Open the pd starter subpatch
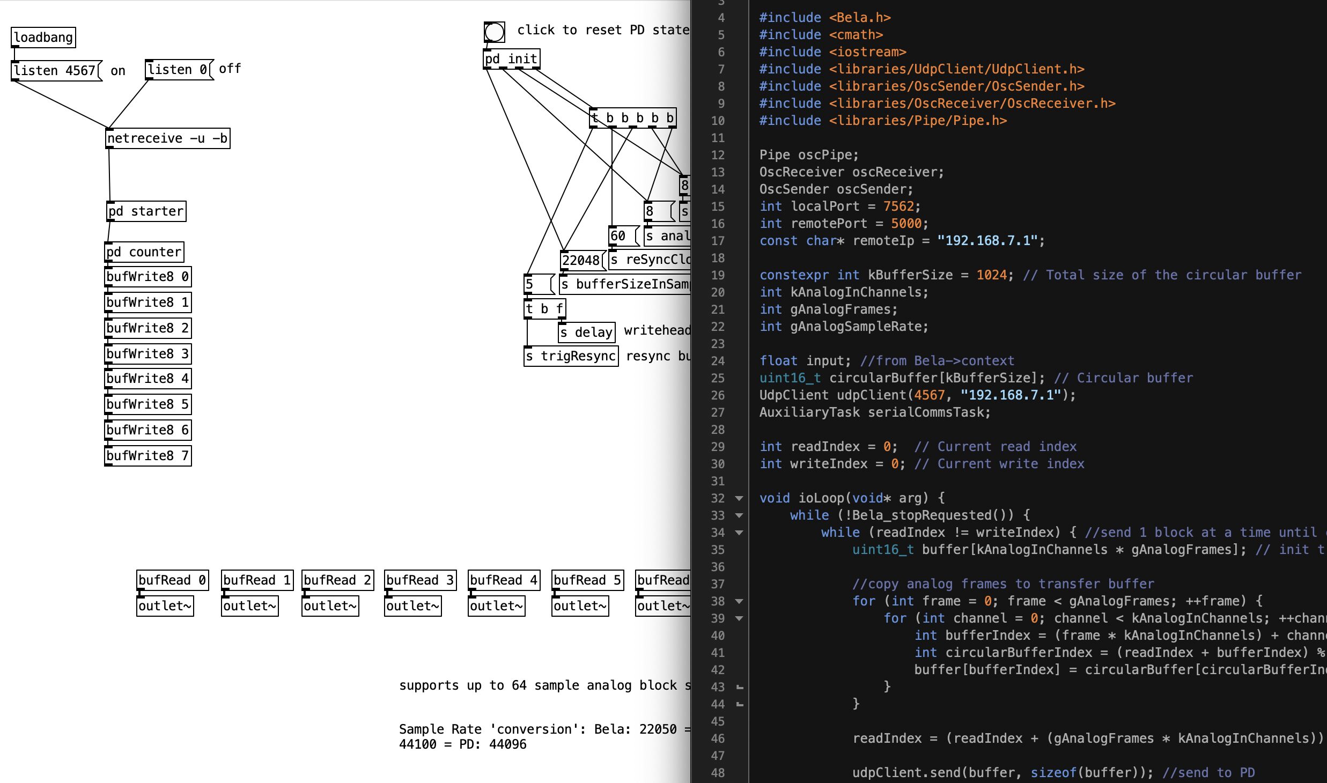 tap(146, 211)
